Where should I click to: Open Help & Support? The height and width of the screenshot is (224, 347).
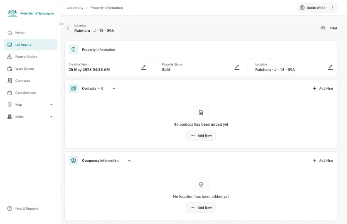pyautogui.click(x=26, y=209)
